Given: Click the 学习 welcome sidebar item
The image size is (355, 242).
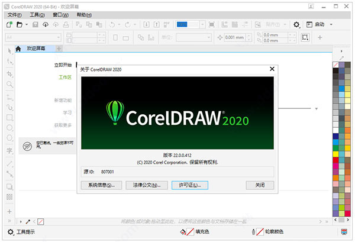Looking at the screenshot, I should pos(67,113).
